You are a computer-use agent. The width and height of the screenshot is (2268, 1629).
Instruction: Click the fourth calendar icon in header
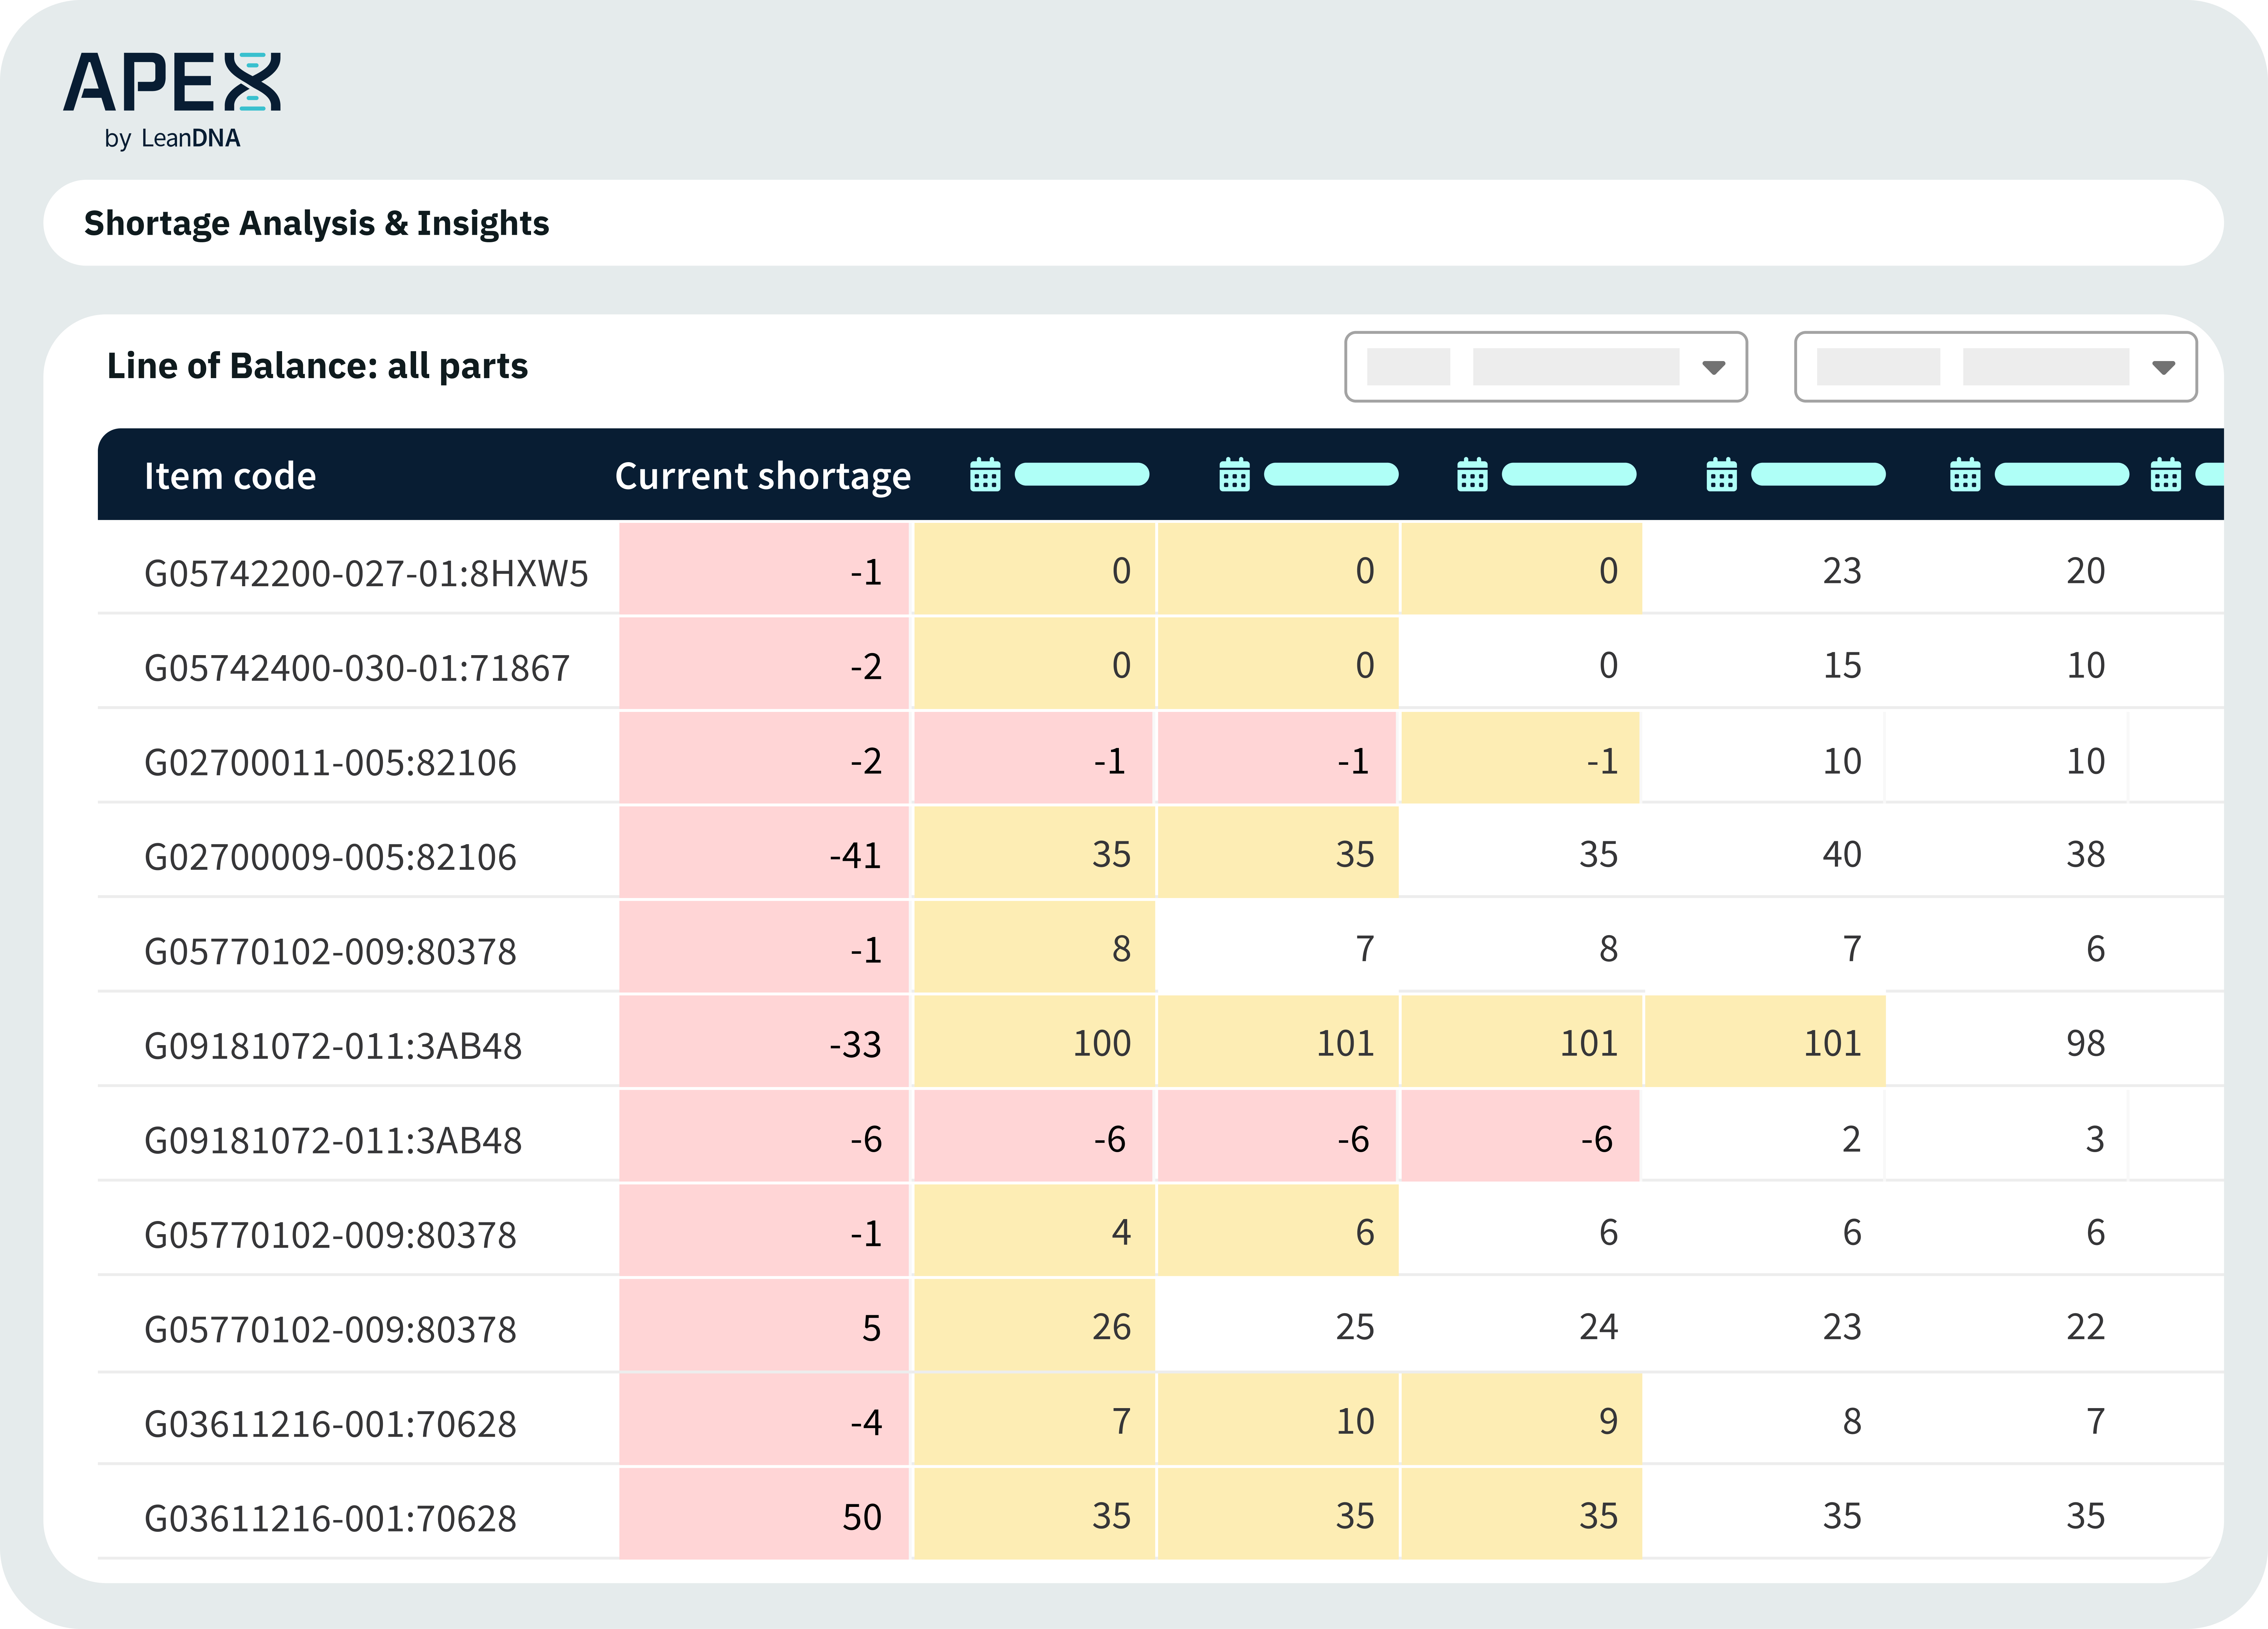[1721, 475]
